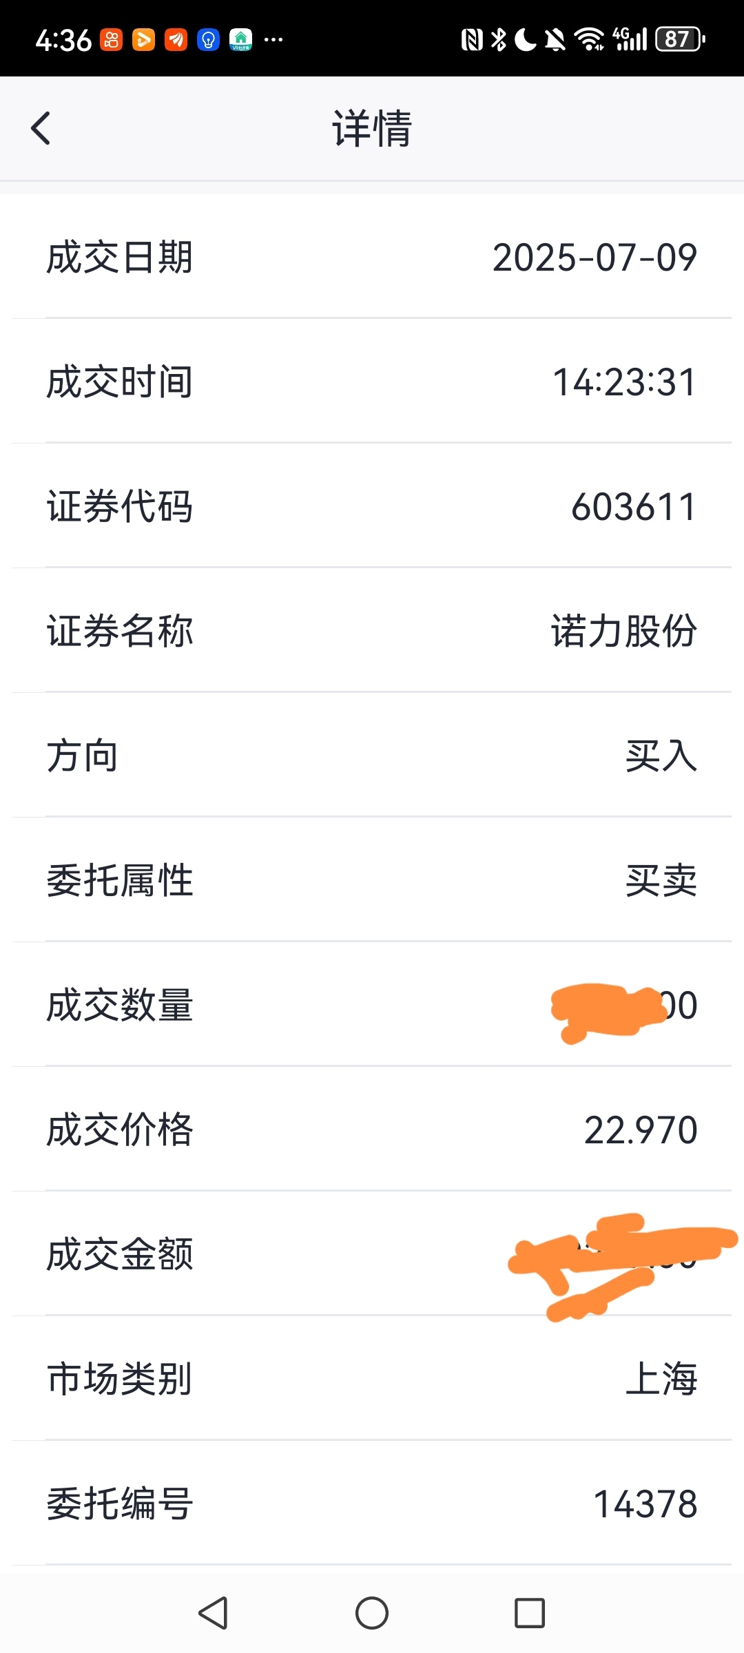The image size is (744, 1653).
Task: Tap the securities code 603611
Action: 634,507
